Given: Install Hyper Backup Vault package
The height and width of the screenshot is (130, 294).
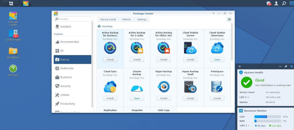Looking at the screenshot, I should pyautogui.click(x=190, y=98).
